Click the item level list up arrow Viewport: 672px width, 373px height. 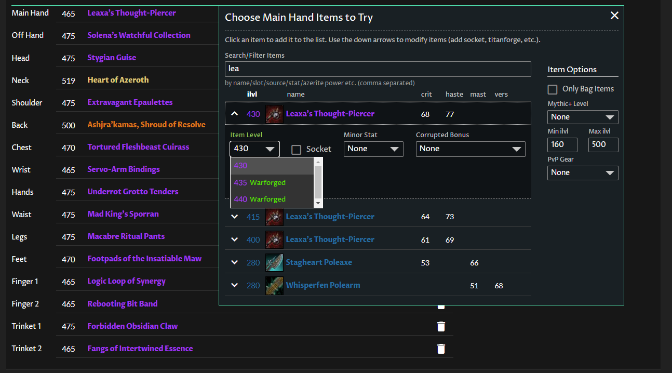pyautogui.click(x=318, y=162)
